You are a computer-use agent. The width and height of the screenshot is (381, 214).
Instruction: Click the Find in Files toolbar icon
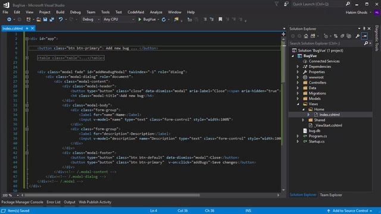[x=176, y=20]
